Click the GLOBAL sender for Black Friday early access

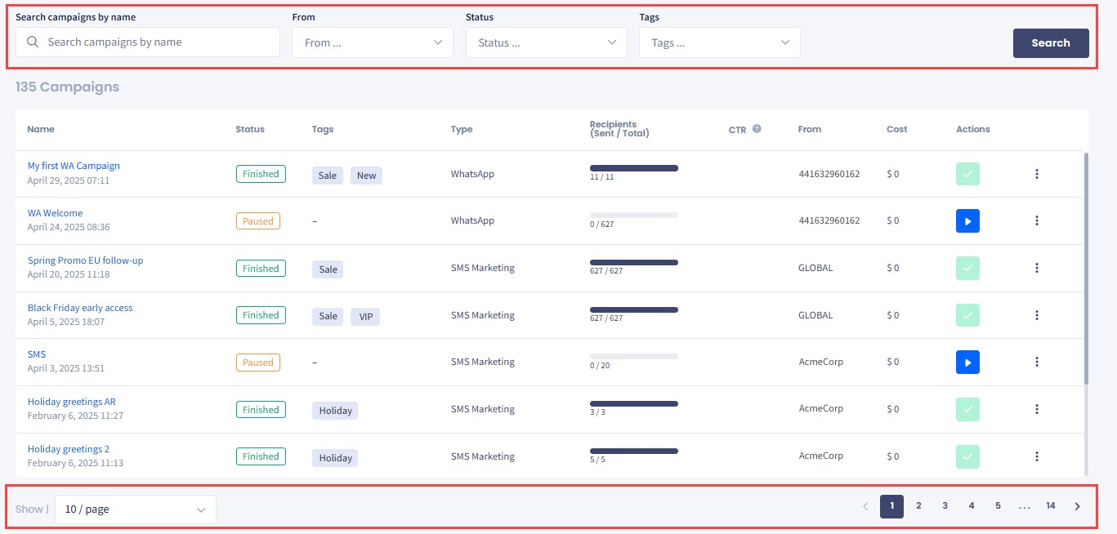(x=815, y=315)
